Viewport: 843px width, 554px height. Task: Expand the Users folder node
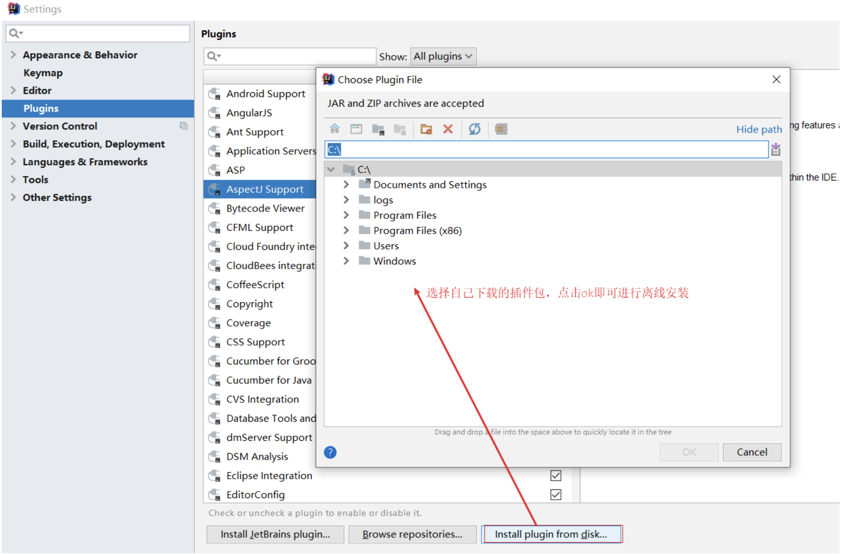(x=347, y=246)
